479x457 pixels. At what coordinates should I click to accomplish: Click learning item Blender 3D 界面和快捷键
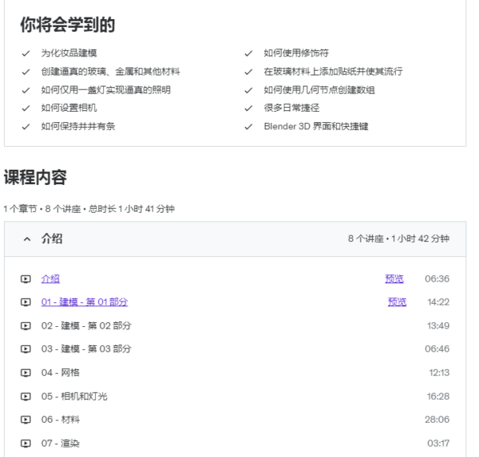coord(316,126)
